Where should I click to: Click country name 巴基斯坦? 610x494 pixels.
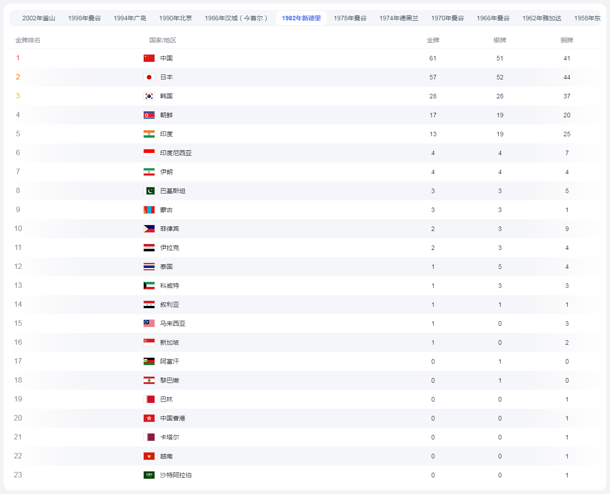pyautogui.click(x=173, y=191)
